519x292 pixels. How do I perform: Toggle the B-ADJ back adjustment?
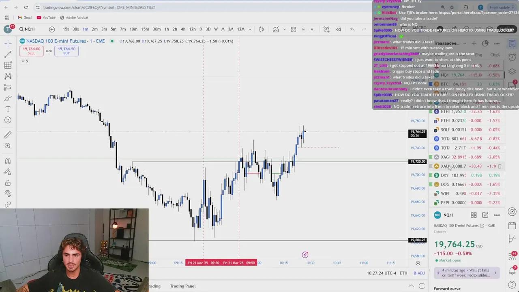tap(419, 273)
